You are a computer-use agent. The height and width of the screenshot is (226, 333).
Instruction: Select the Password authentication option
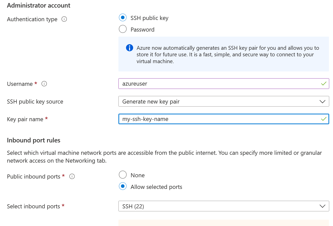tap(123, 29)
